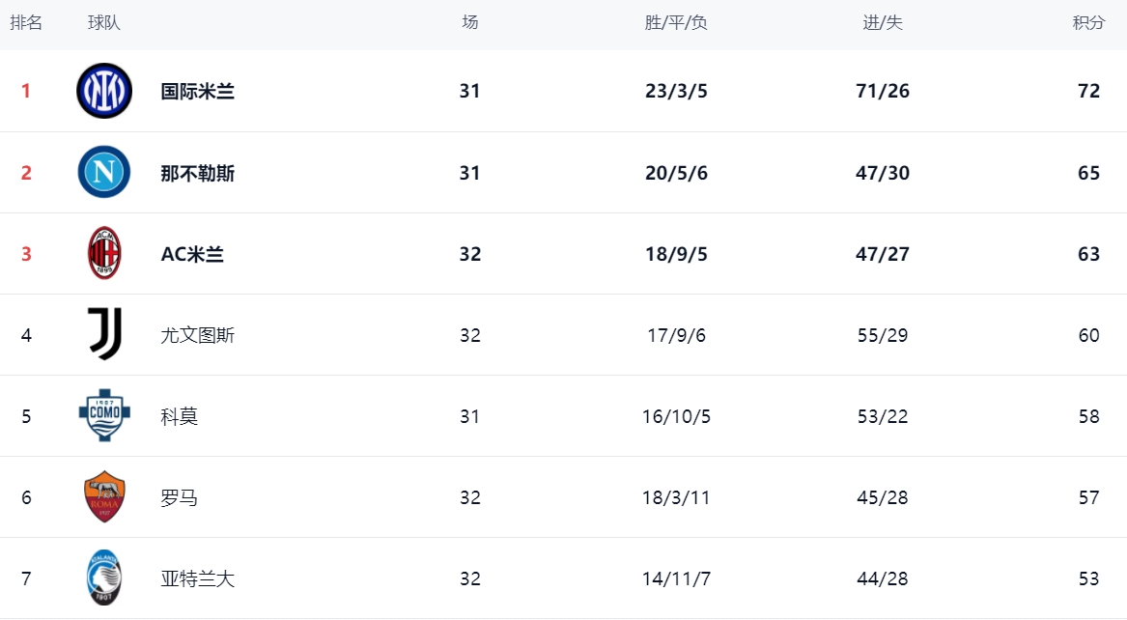1127x620 pixels.
Task: Click the AS Roma crest
Action: point(104,497)
